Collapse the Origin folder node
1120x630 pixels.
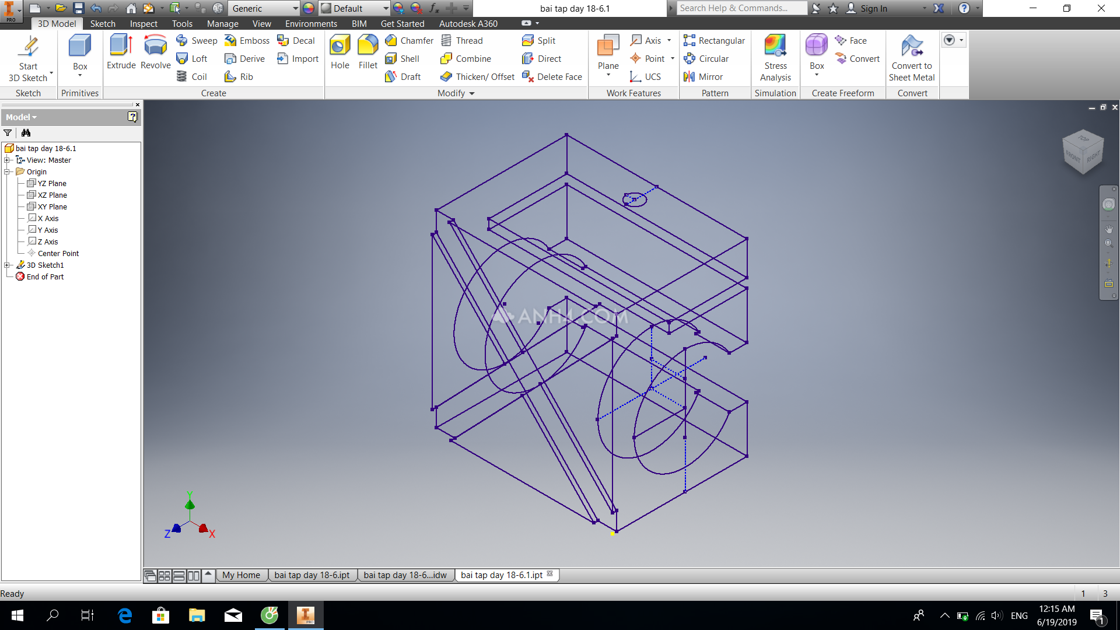7,171
